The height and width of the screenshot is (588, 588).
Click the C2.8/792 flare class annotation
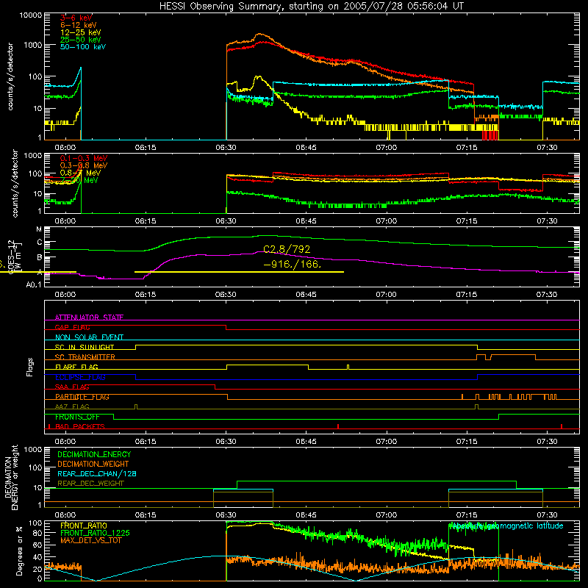pyautogui.click(x=287, y=249)
